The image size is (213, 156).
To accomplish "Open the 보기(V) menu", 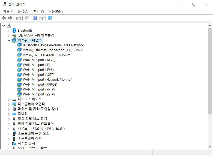I will [x=38, y=11].
